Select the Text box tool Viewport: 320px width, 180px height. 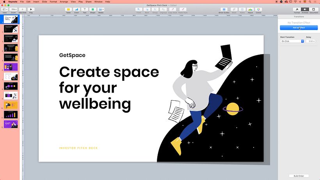coord(85,9)
